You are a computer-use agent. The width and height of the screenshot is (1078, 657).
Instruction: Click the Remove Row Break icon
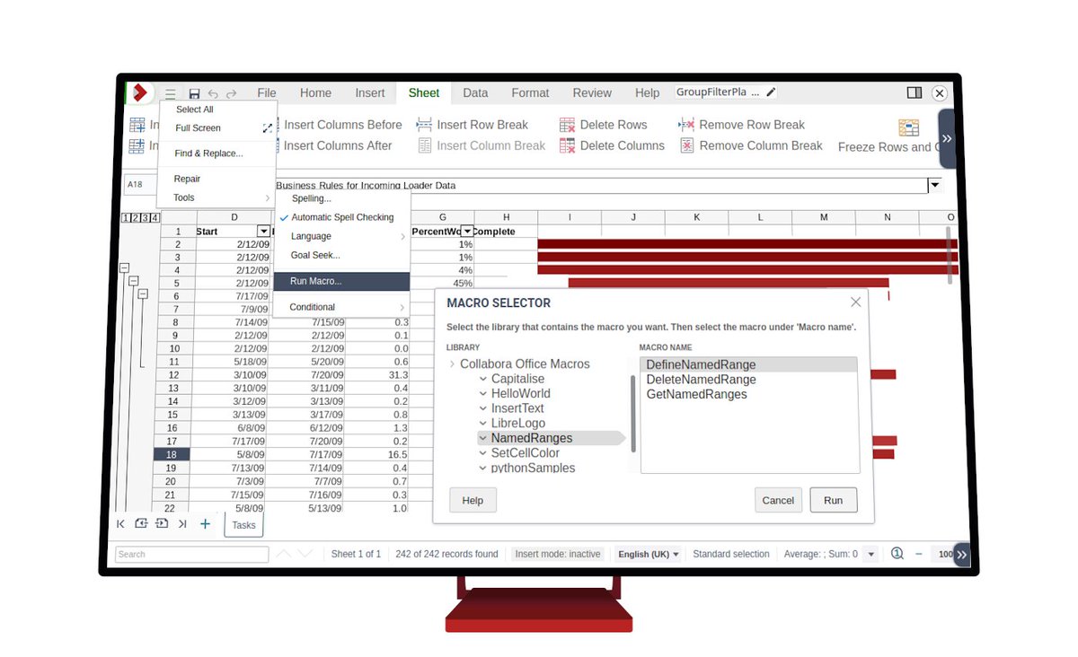[x=686, y=125]
